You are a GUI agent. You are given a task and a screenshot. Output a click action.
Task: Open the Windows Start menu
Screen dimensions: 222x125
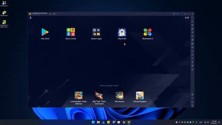pyautogui.click(x=93, y=122)
